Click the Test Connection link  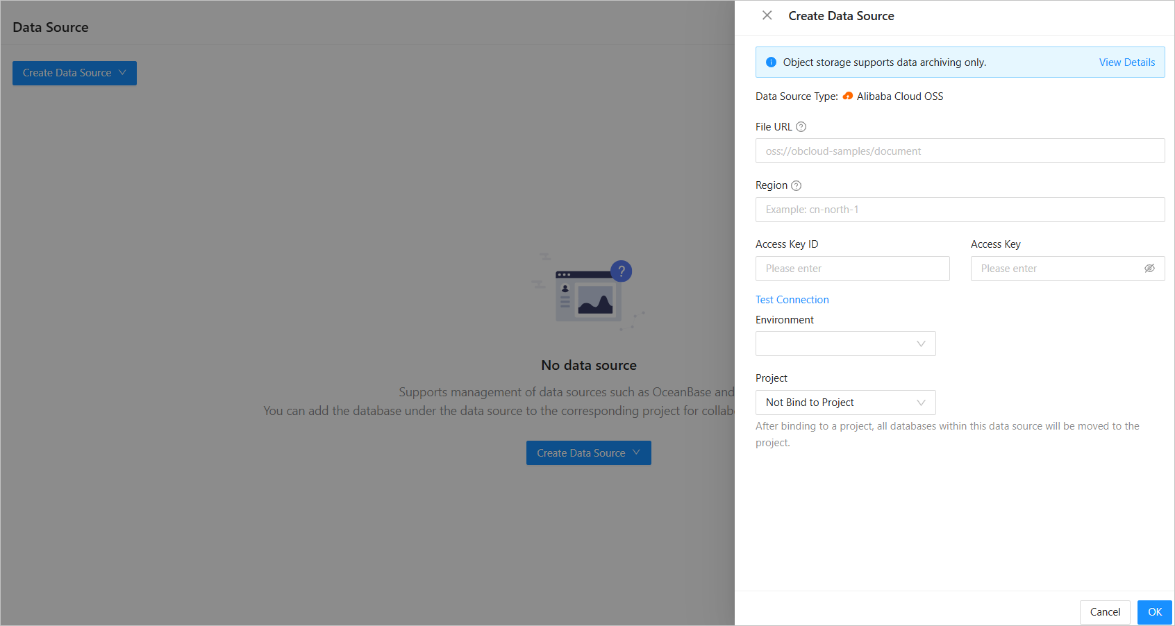pyautogui.click(x=792, y=300)
